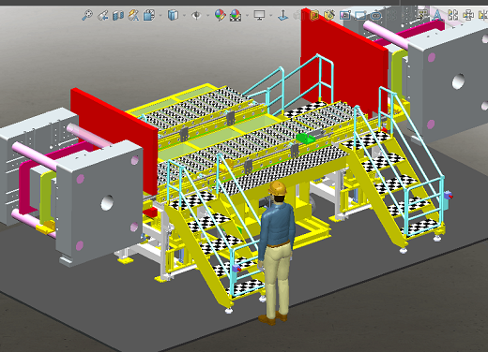Expand the Apply Scene dropdown arrow
Image resolution: width=488 pixels, height=352 pixels.
click(x=247, y=15)
